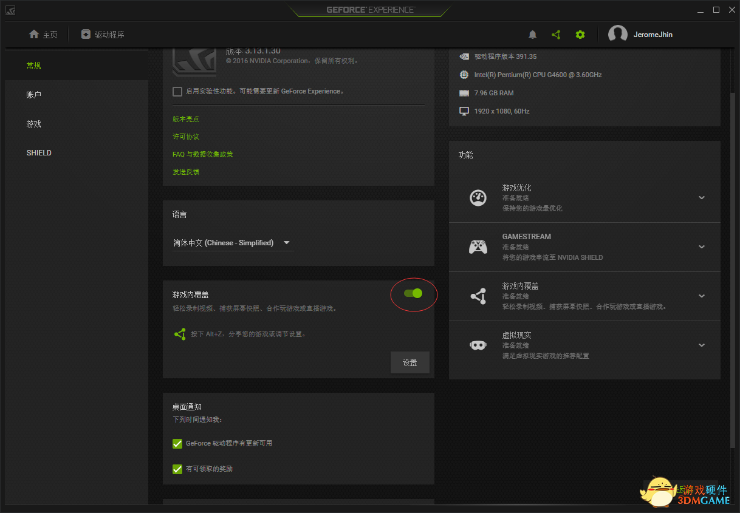
Task: Open FAQ 与数据收集政策 link
Action: (x=203, y=154)
